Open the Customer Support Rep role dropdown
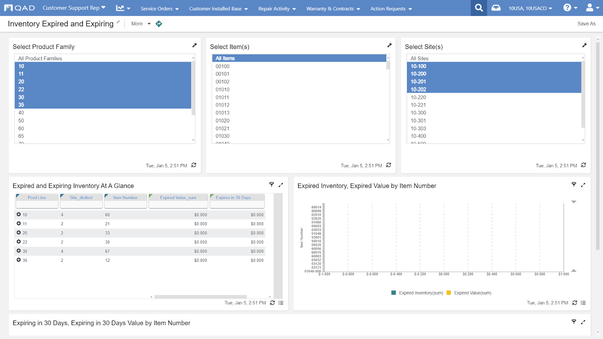The width and height of the screenshot is (603, 339). coord(74,8)
